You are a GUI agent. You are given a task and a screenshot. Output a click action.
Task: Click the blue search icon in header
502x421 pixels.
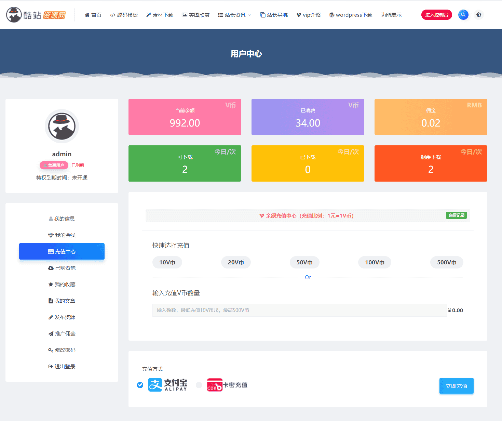click(463, 15)
